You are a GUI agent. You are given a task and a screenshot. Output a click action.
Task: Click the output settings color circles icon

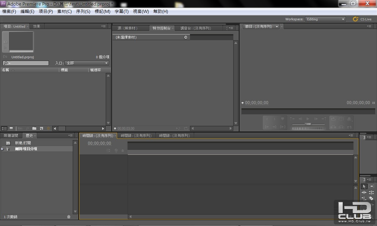coord(349,119)
